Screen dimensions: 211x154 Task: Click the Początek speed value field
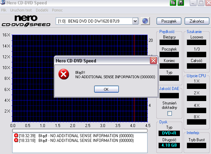click(x=169, y=55)
